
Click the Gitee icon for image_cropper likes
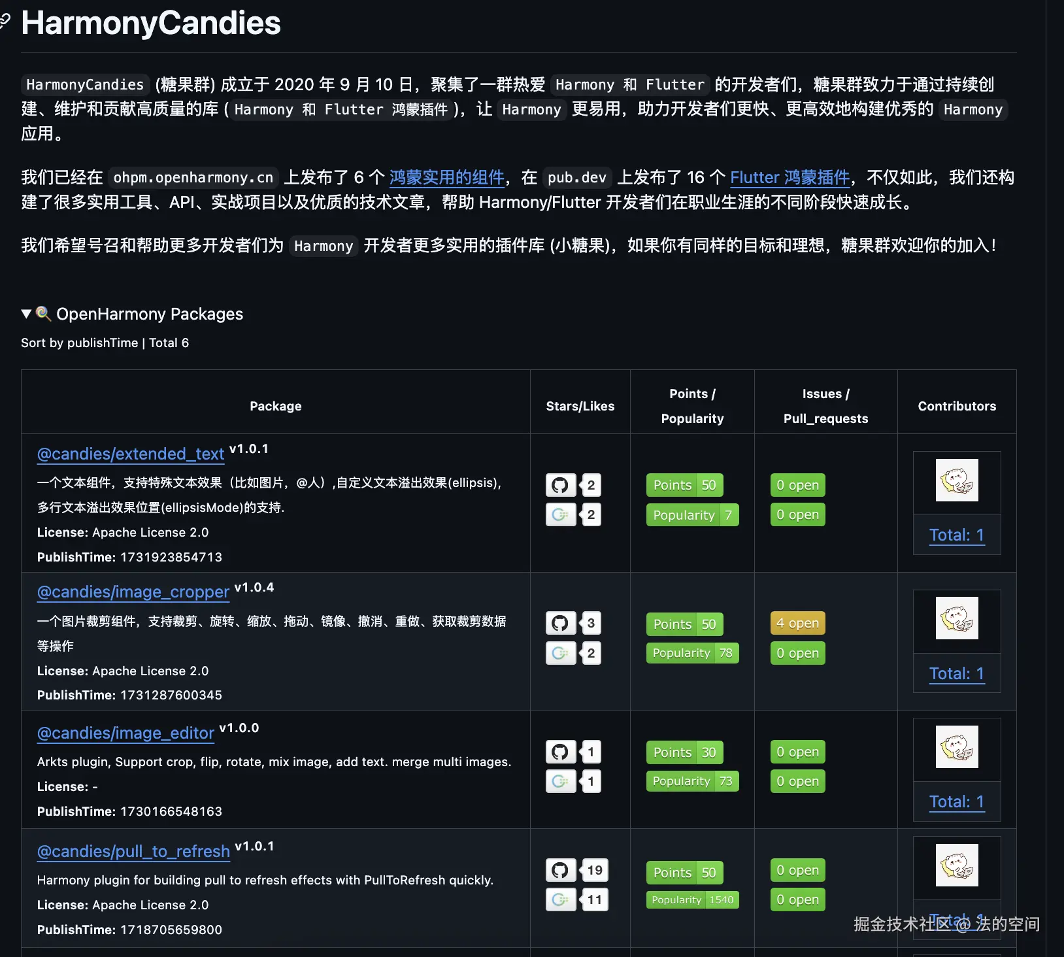[x=560, y=652]
